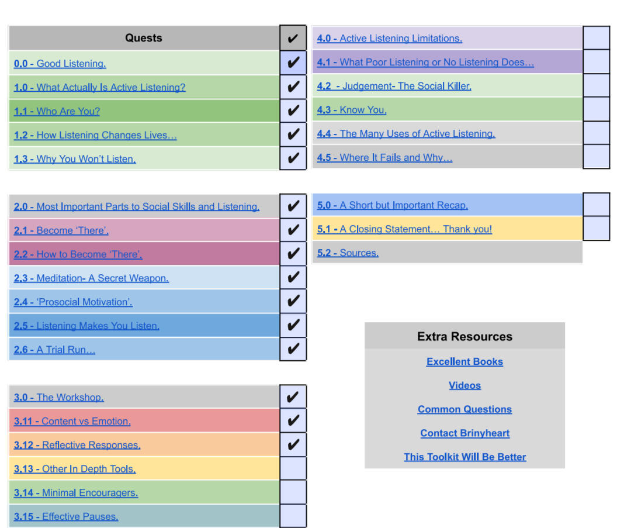
Task: Open the Videos extra resource
Action: tap(464, 385)
